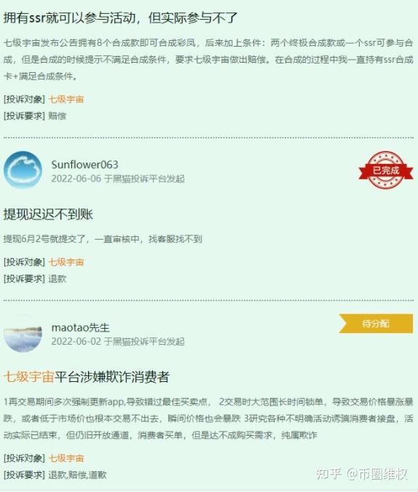Click 七级宇宙 link under 提现迟迟不到账 complaint

click(66, 262)
